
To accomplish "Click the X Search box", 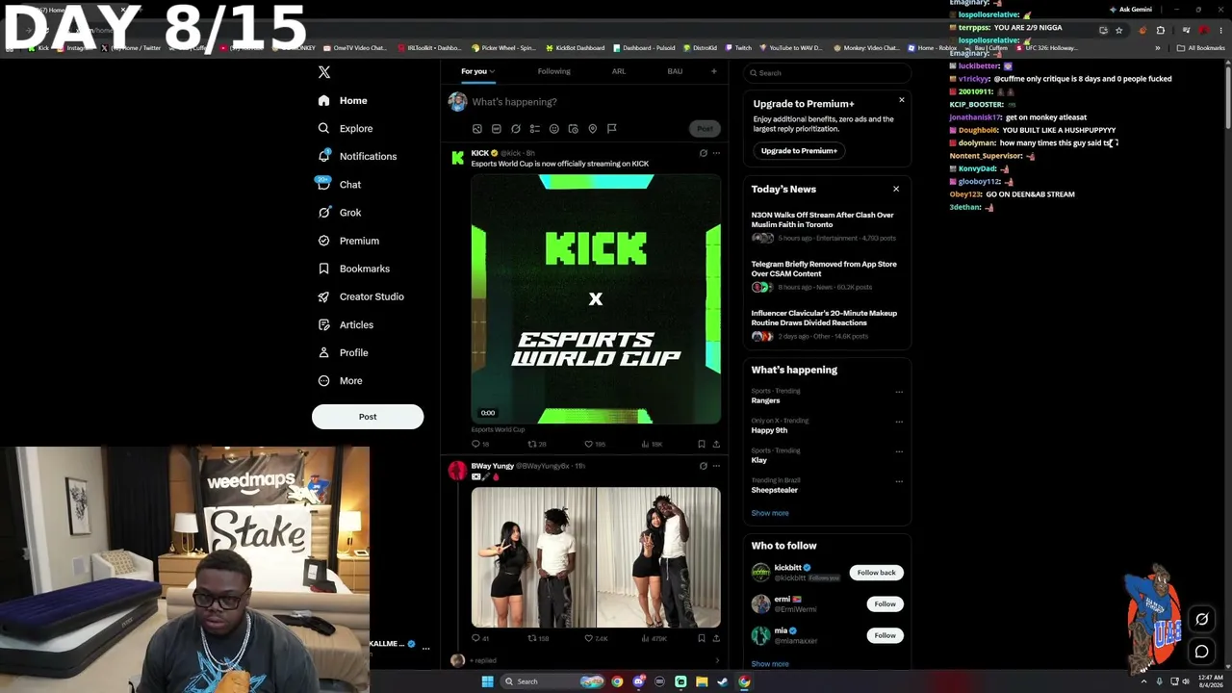I will click(x=827, y=73).
